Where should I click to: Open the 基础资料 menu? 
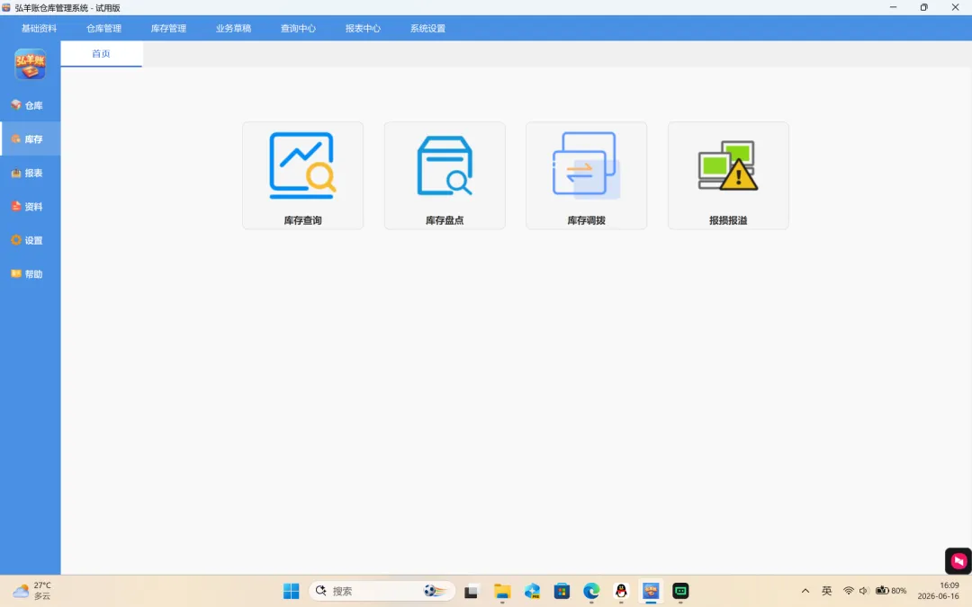[x=39, y=29]
